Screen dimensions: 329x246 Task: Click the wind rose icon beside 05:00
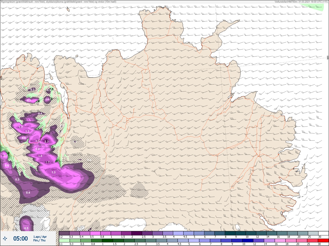tap(5, 239)
